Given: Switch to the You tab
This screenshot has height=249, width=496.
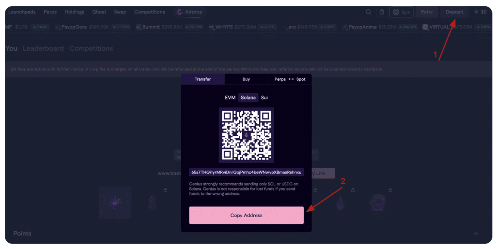Looking at the screenshot, I should coord(12,48).
